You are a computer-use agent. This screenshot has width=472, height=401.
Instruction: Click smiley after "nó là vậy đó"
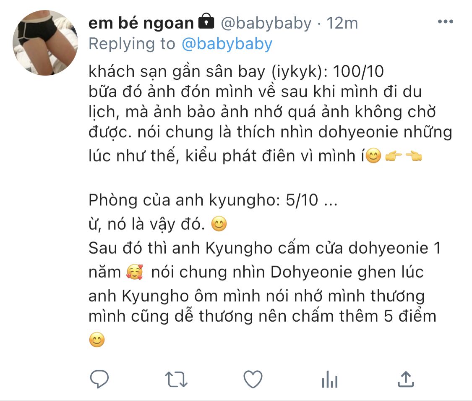[219, 224]
